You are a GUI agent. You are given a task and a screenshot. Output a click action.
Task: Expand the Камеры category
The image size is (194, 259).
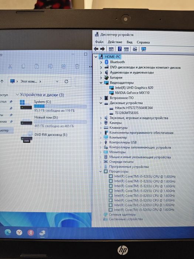tap(101, 123)
